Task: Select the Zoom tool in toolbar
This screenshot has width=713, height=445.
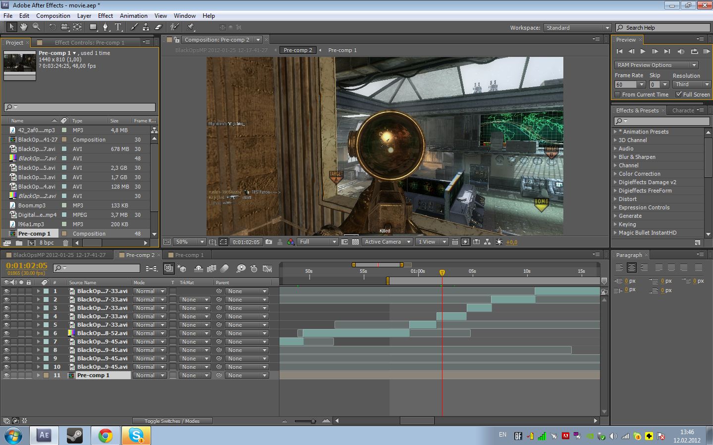Action: pyautogui.click(x=36, y=27)
